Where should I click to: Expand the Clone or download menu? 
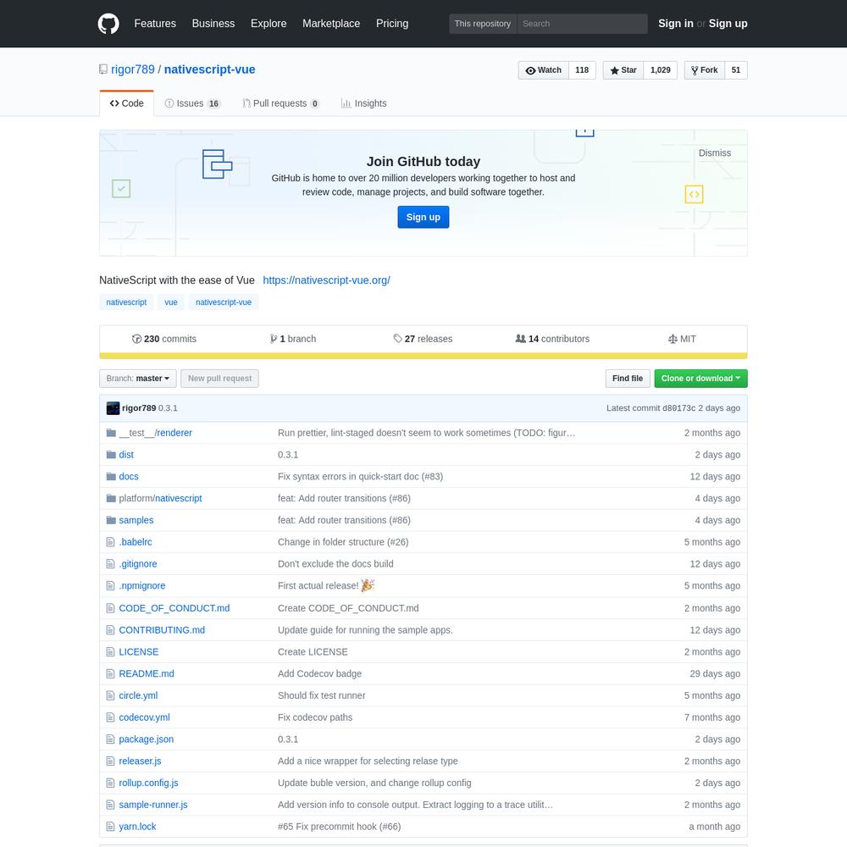(700, 379)
